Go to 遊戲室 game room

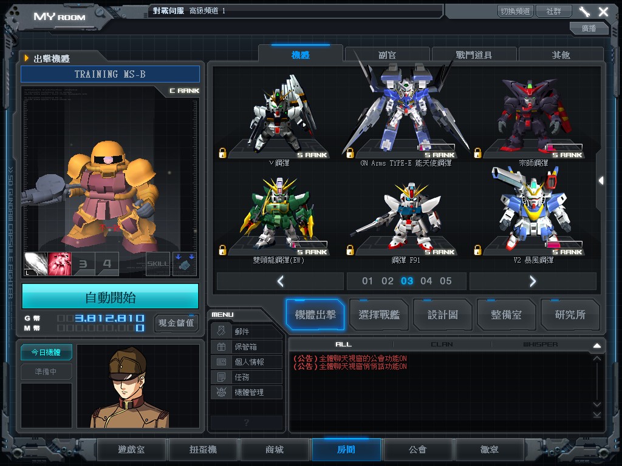coord(131,450)
